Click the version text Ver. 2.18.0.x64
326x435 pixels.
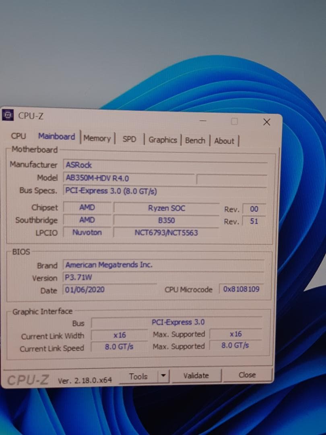85,380
